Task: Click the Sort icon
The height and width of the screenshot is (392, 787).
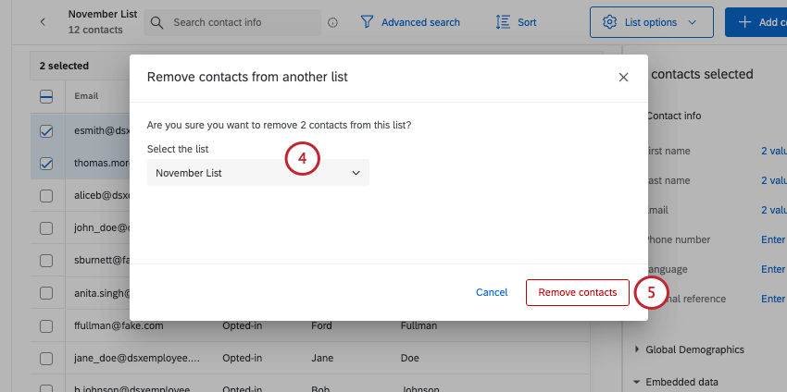Action: click(x=504, y=22)
